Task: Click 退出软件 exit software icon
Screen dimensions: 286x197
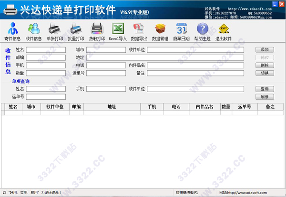Action: 224,31
